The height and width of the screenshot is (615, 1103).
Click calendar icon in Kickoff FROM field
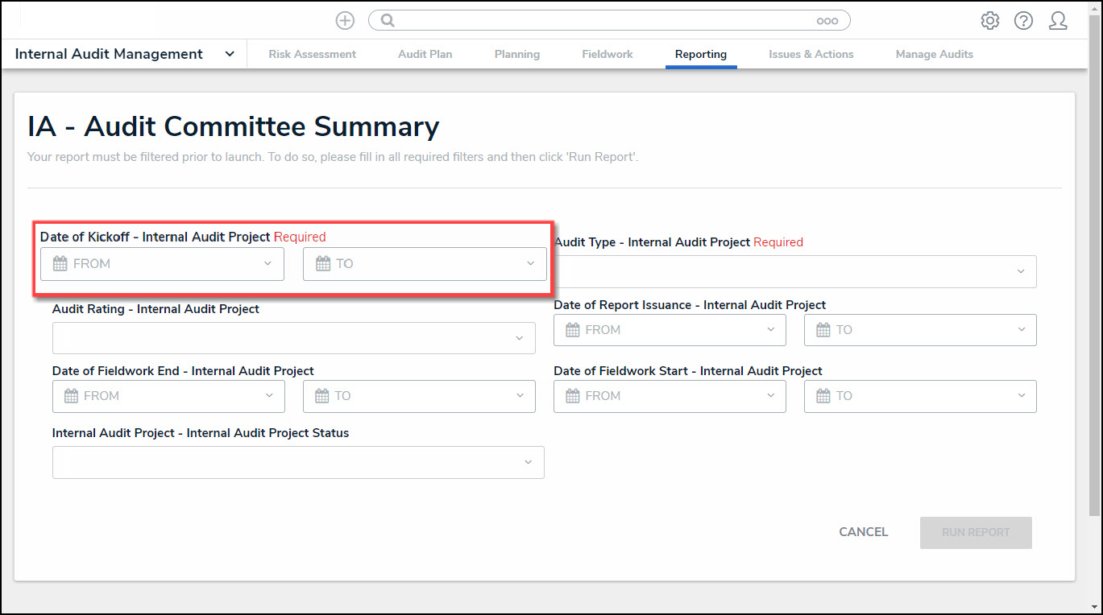[x=60, y=264]
